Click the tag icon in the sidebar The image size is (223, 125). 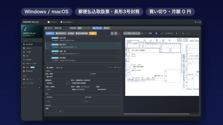pos(24,56)
